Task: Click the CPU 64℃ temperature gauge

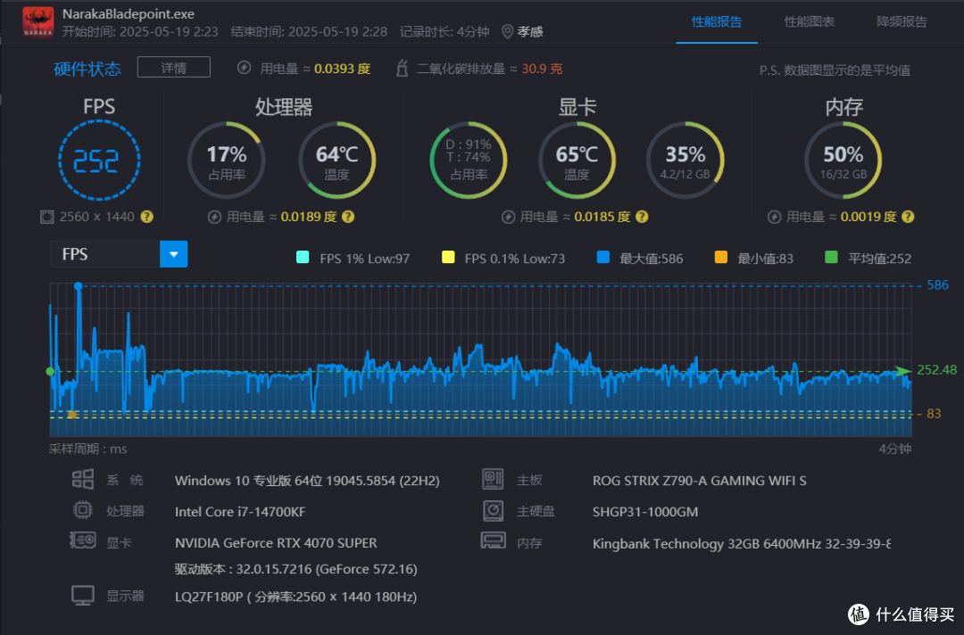Action: (337, 161)
